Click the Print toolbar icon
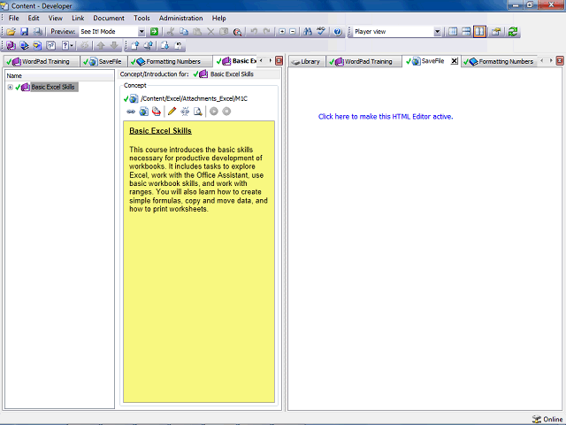The height and width of the screenshot is (425, 566). pos(37,32)
